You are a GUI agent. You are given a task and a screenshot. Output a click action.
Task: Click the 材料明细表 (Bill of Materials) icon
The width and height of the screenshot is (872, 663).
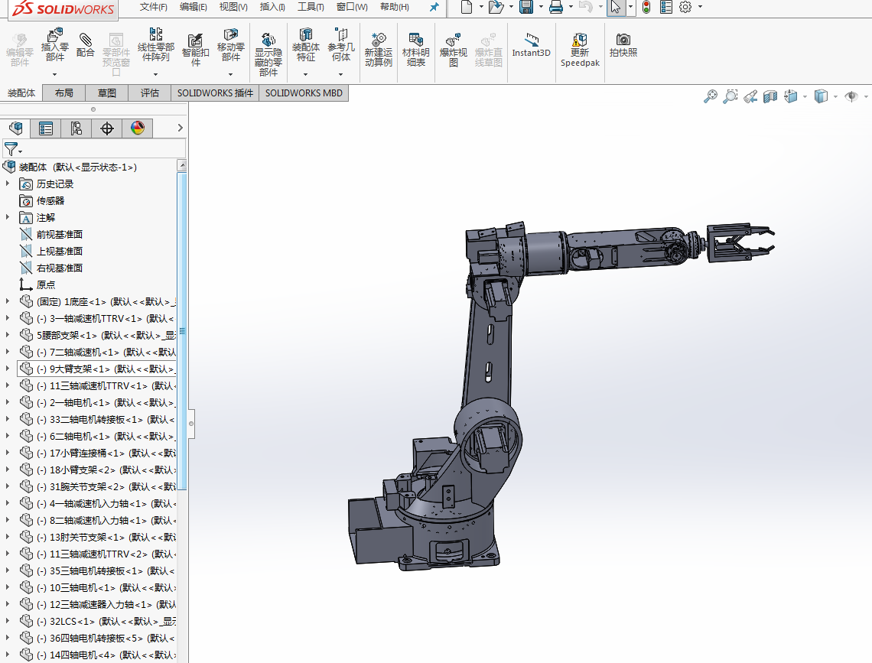pos(416,40)
